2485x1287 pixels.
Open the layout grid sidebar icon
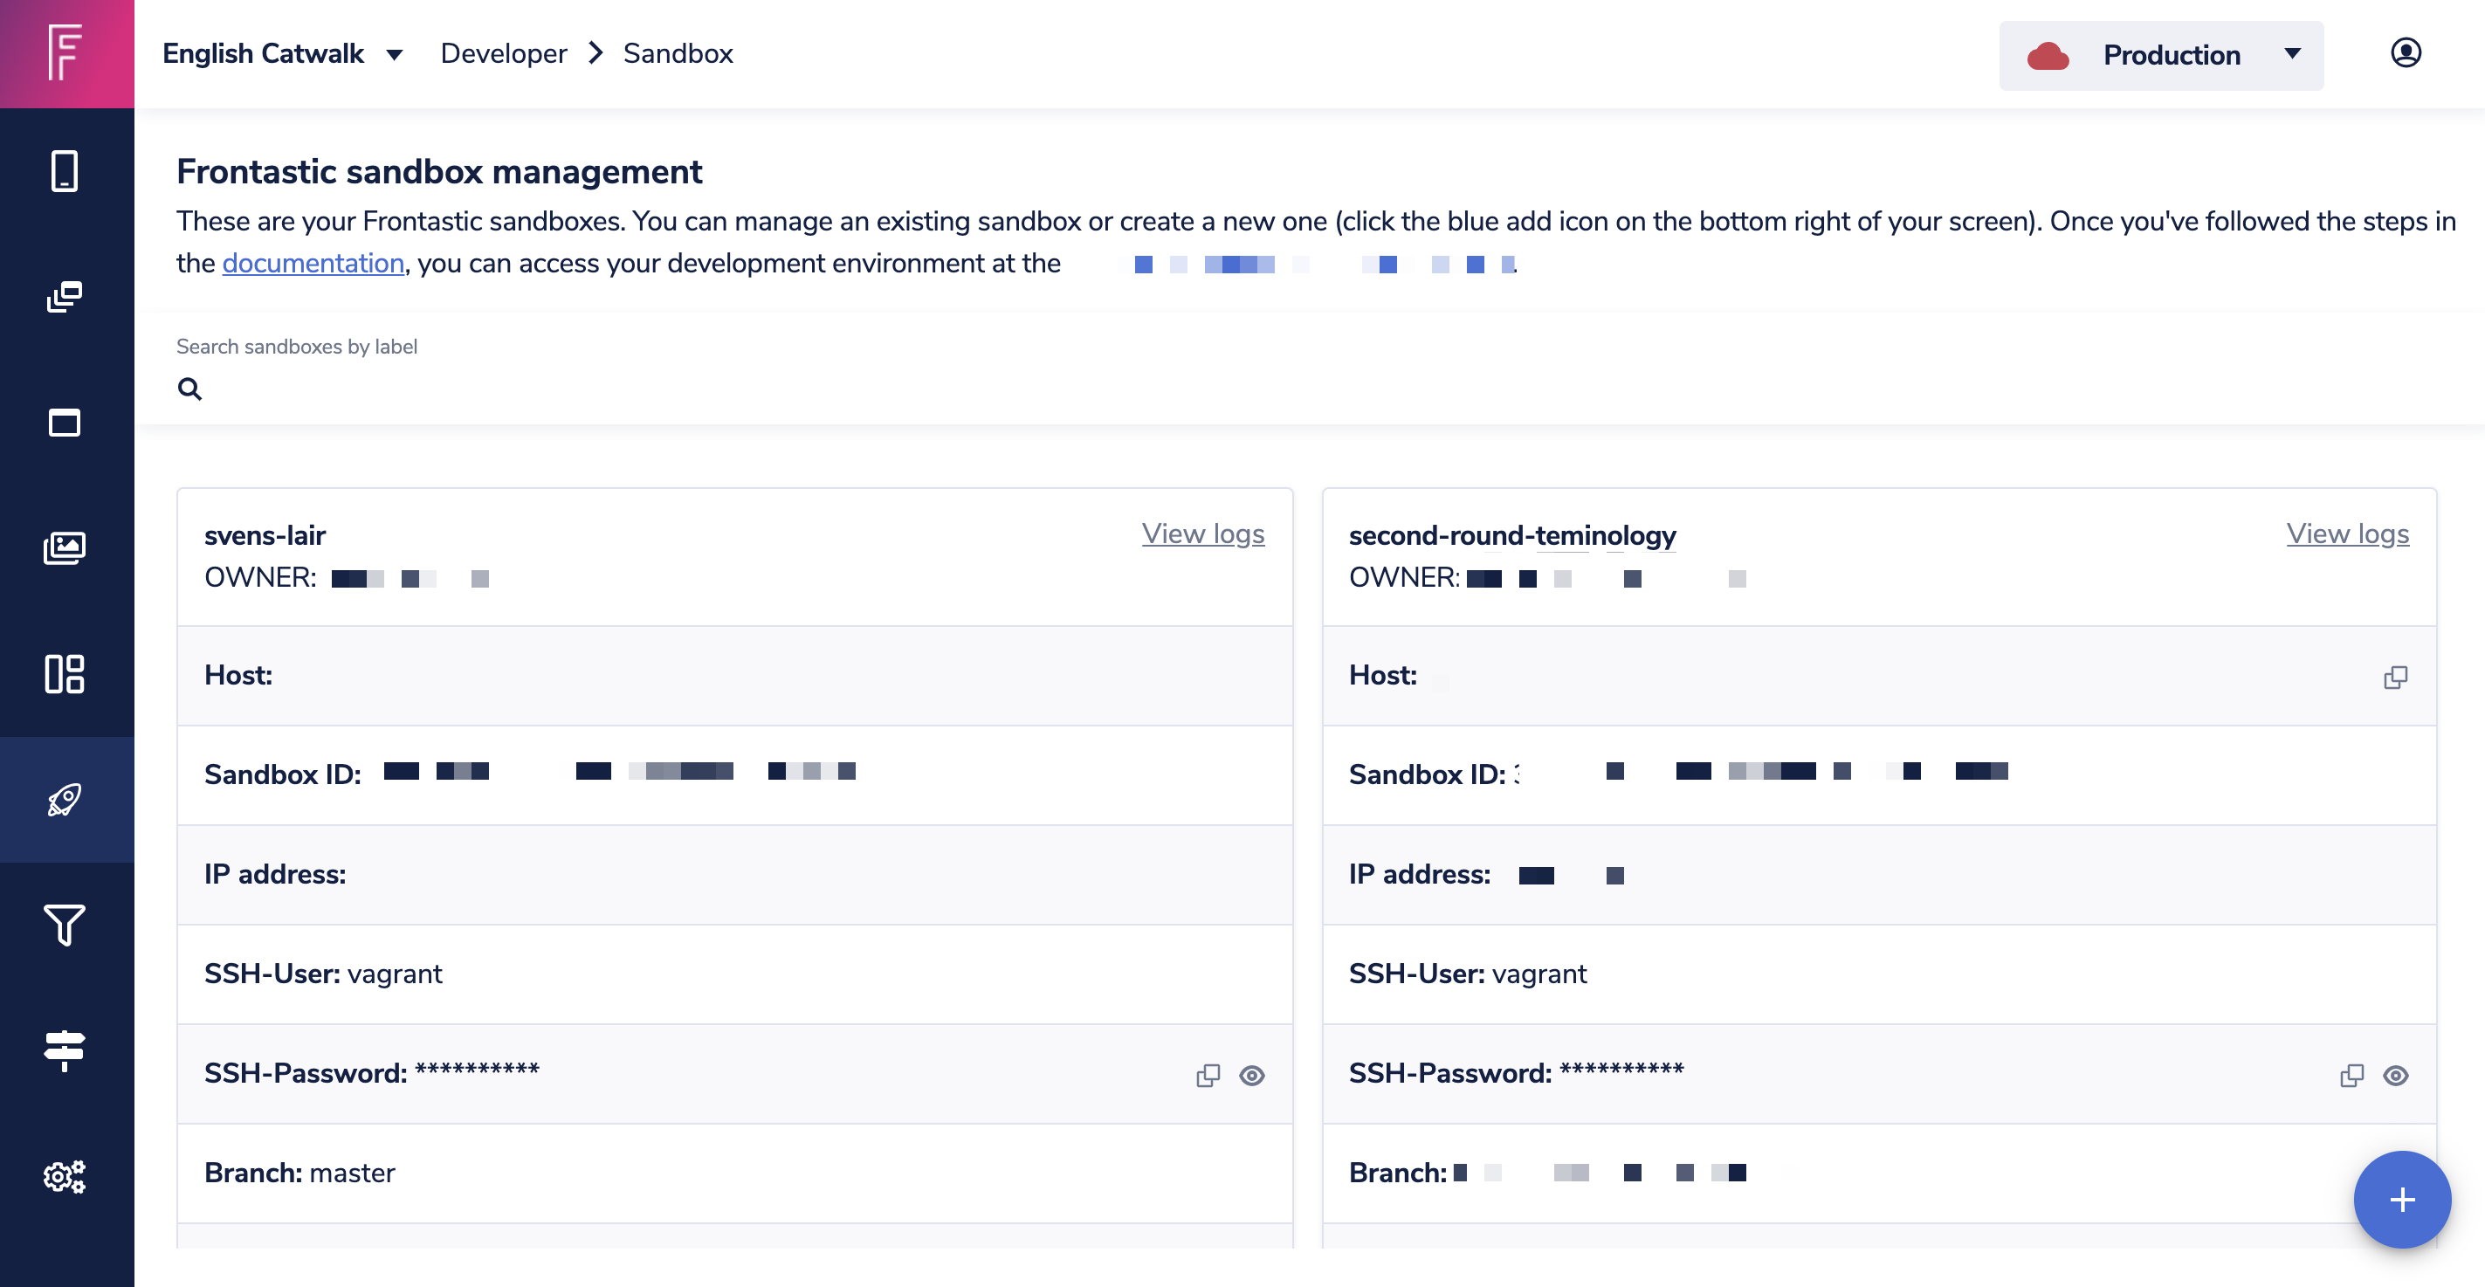click(65, 673)
